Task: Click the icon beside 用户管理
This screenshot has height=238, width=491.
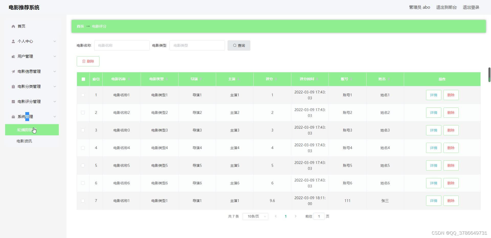Action: pos(13,56)
